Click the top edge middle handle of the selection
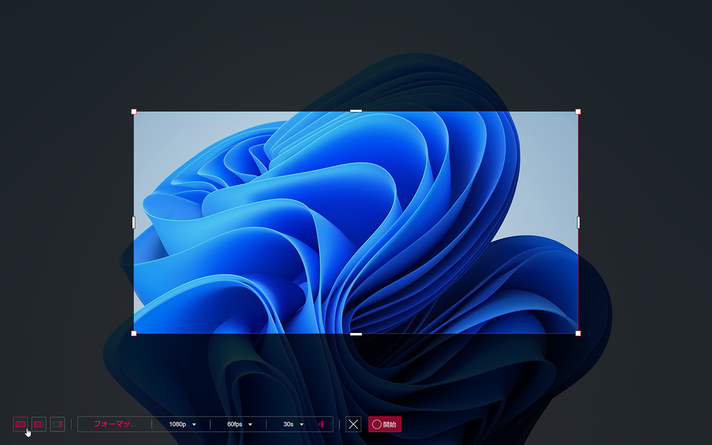Image resolution: width=712 pixels, height=445 pixels. pos(356,111)
